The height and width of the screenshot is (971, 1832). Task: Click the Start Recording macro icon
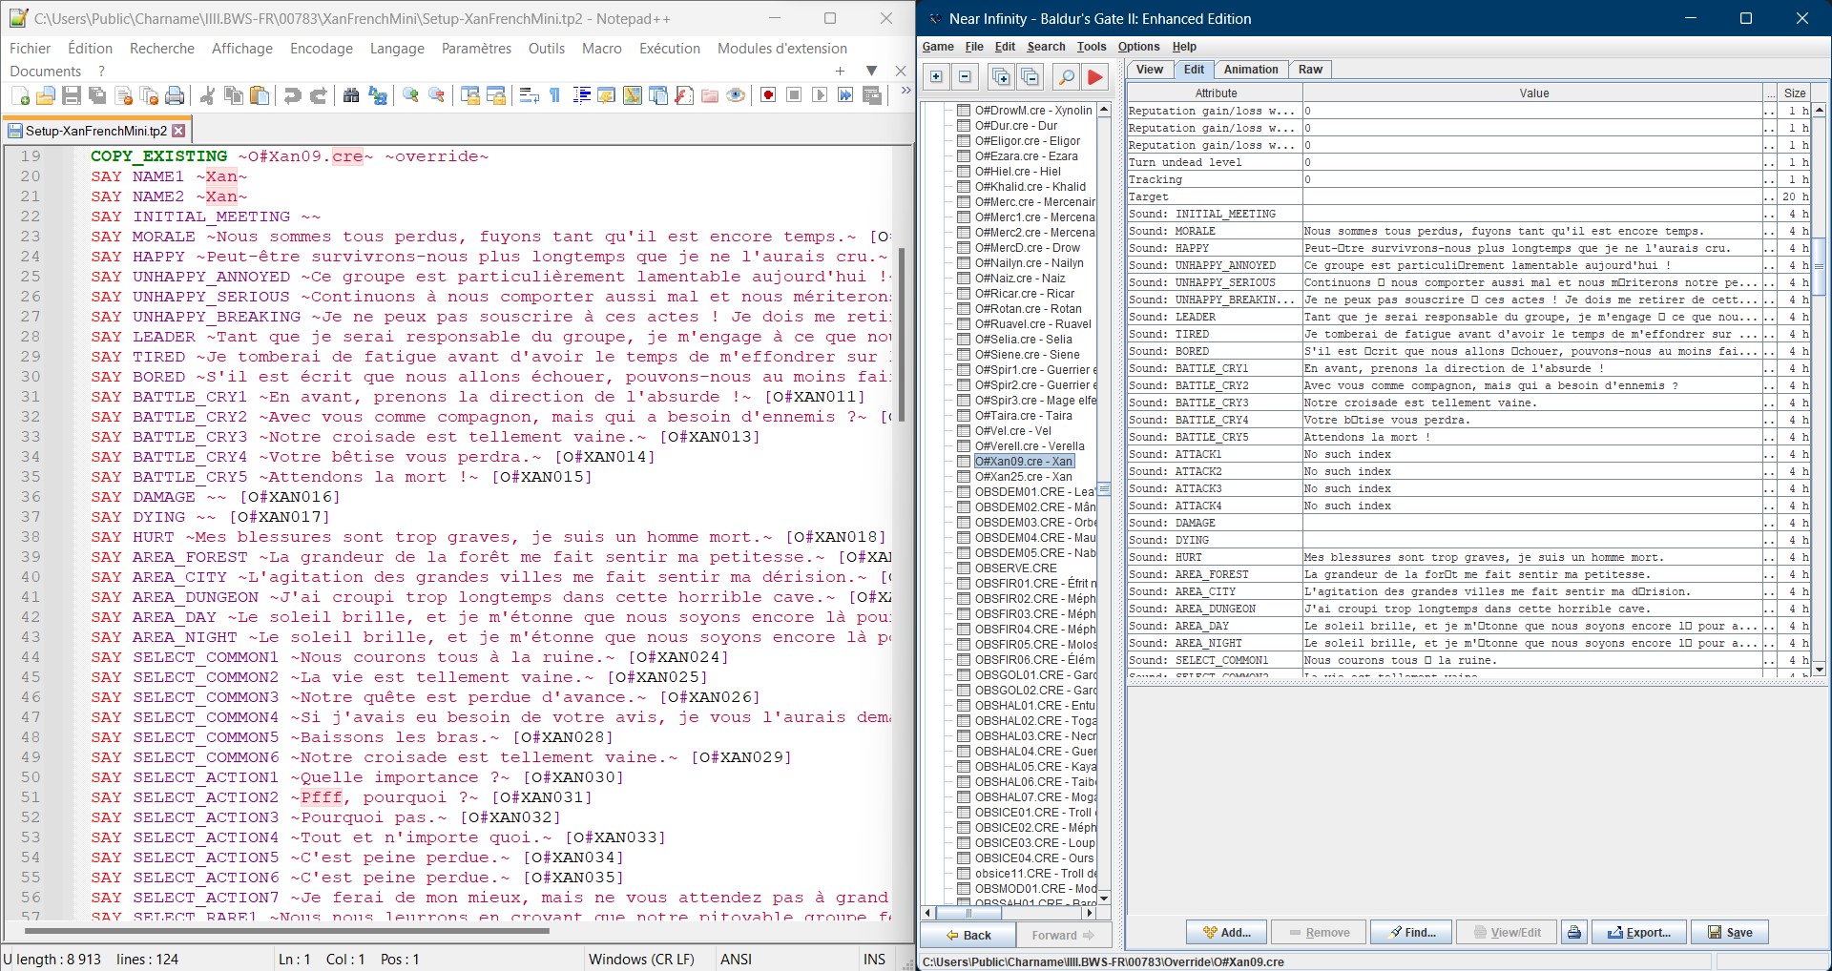768,95
